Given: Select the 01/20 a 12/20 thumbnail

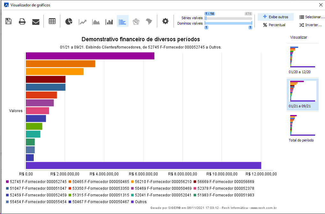Looking at the screenshot, I should tap(302, 60).
